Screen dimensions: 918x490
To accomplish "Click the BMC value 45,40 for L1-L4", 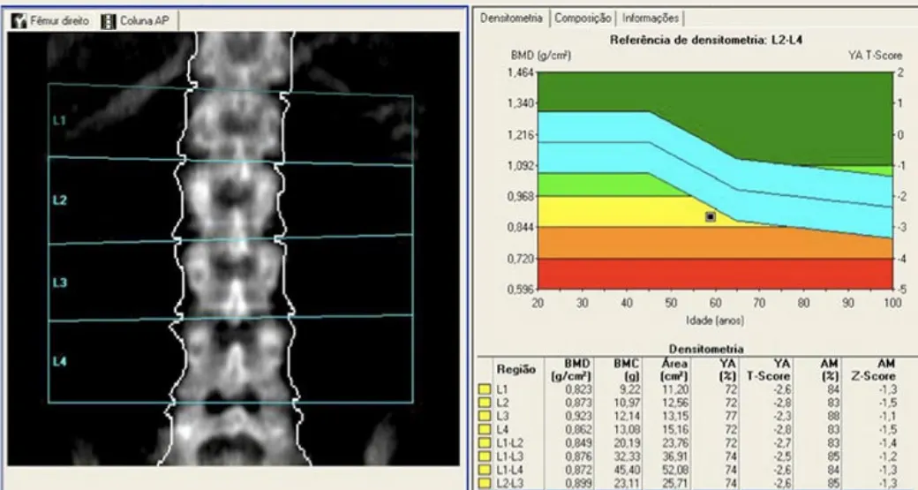I will [x=627, y=470].
